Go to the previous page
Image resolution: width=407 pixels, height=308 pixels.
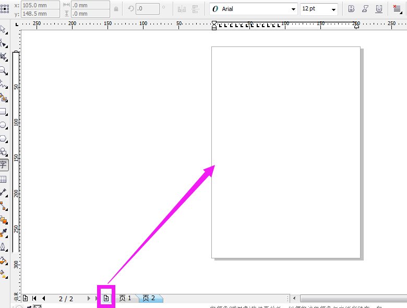point(44,299)
